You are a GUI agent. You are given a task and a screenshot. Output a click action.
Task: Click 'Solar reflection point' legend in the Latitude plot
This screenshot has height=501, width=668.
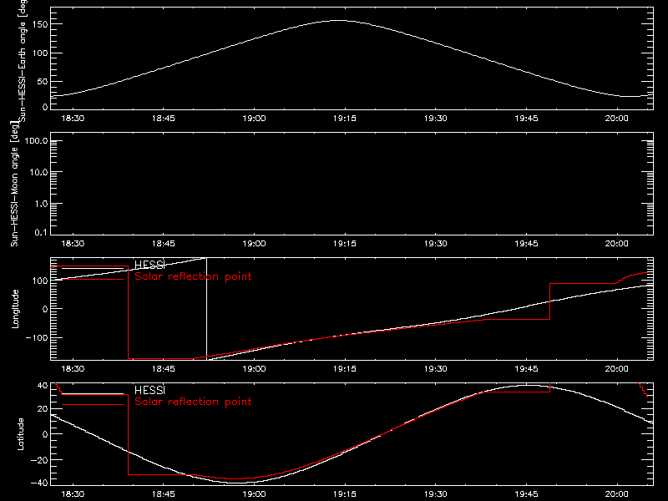tap(193, 402)
